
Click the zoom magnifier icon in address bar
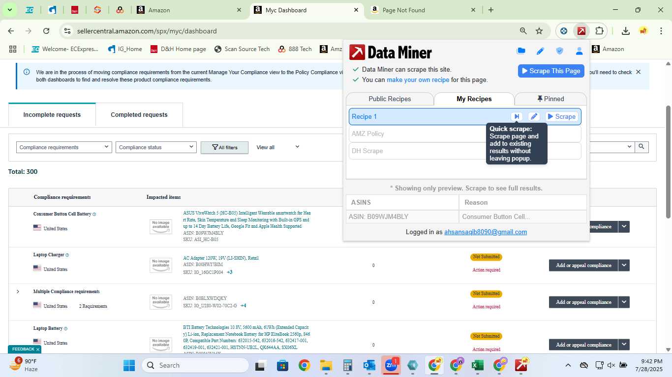pos(523,31)
